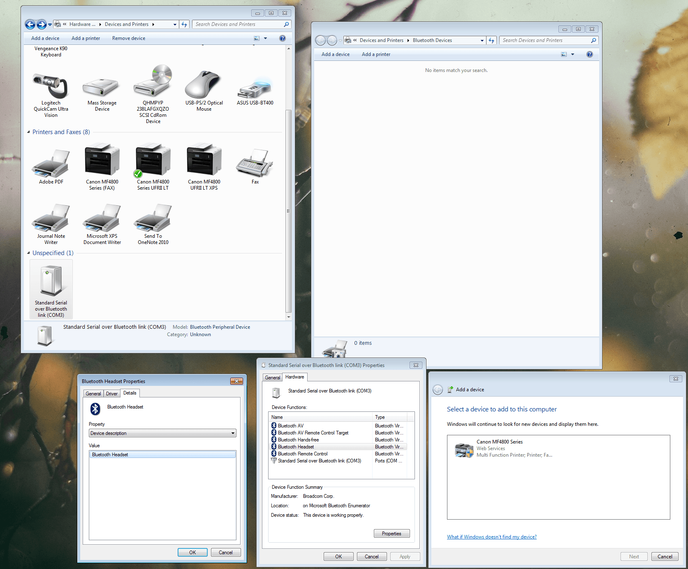Open help in the Devices and Printers window

[x=283, y=38]
